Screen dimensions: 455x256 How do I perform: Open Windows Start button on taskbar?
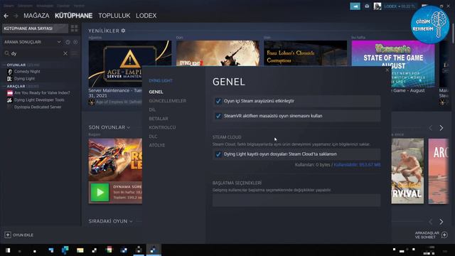(x=8, y=250)
